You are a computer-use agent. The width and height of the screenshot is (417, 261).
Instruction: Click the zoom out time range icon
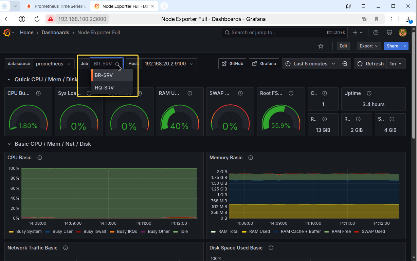pos(345,64)
